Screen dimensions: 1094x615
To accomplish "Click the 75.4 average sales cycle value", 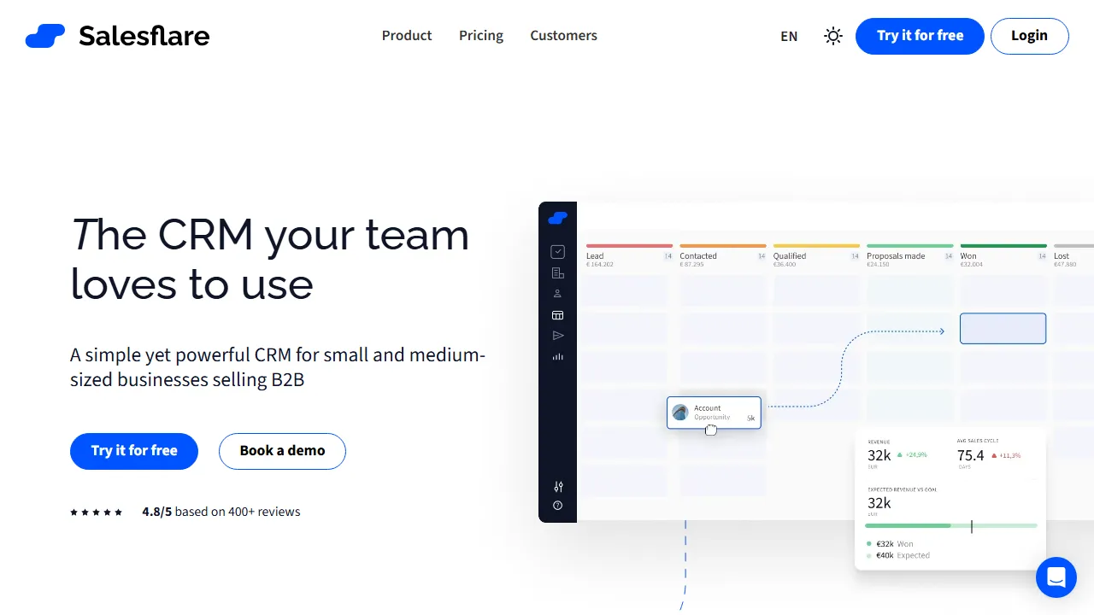I will 971,455.
